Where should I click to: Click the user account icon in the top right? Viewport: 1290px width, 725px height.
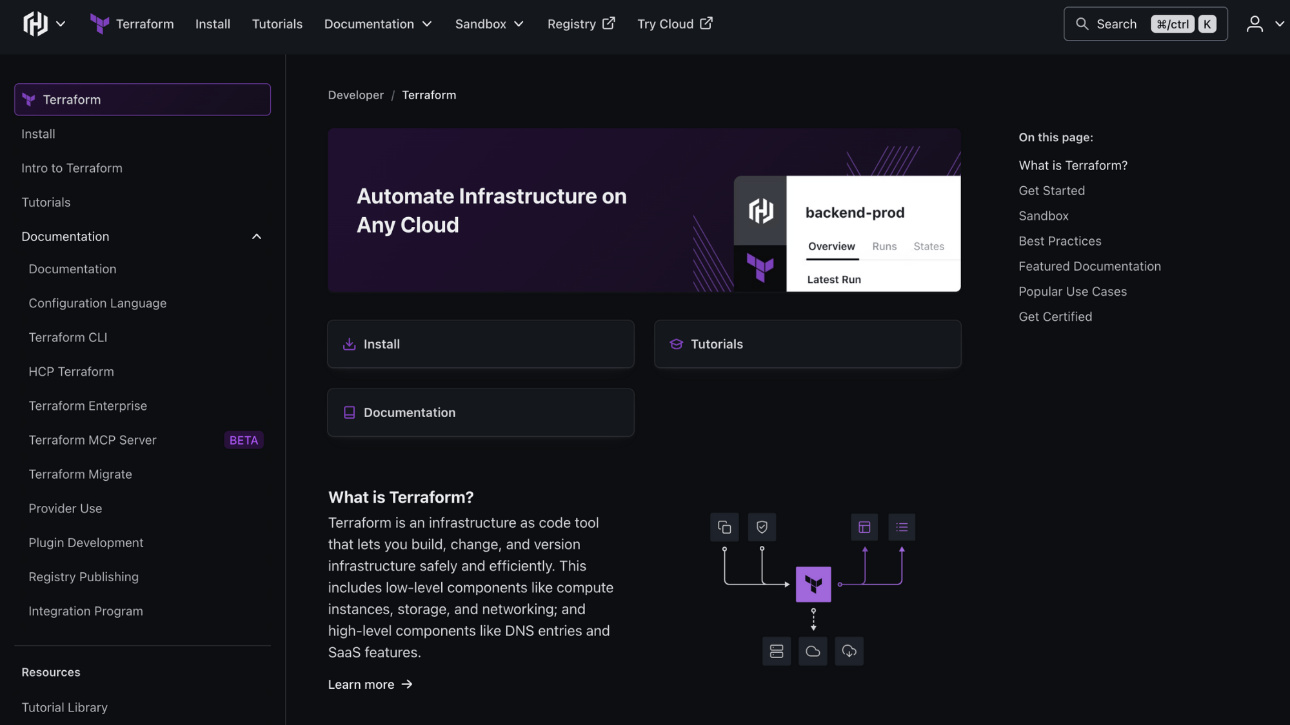coord(1254,23)
